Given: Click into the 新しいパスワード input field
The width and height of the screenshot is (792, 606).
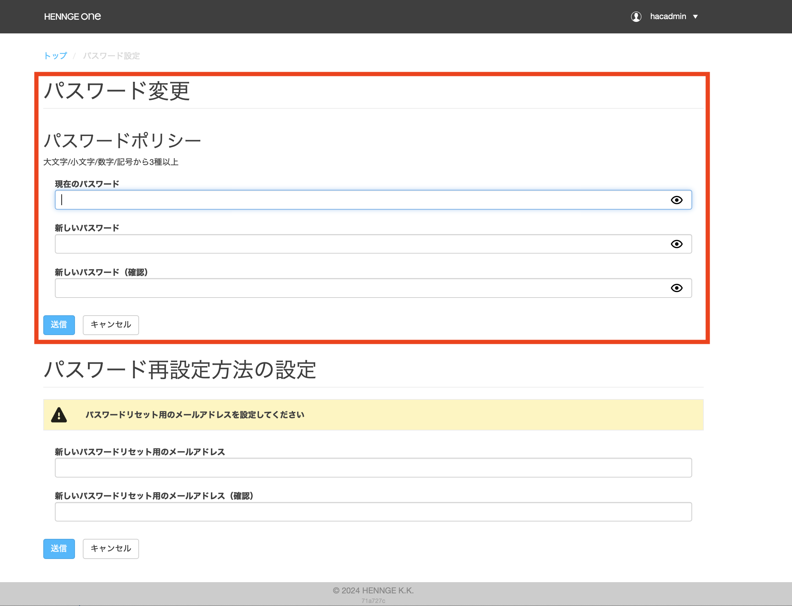Looking at the screenshot, I should [361, 244].
